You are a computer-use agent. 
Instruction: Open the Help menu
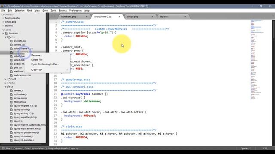tap(87, 11)
